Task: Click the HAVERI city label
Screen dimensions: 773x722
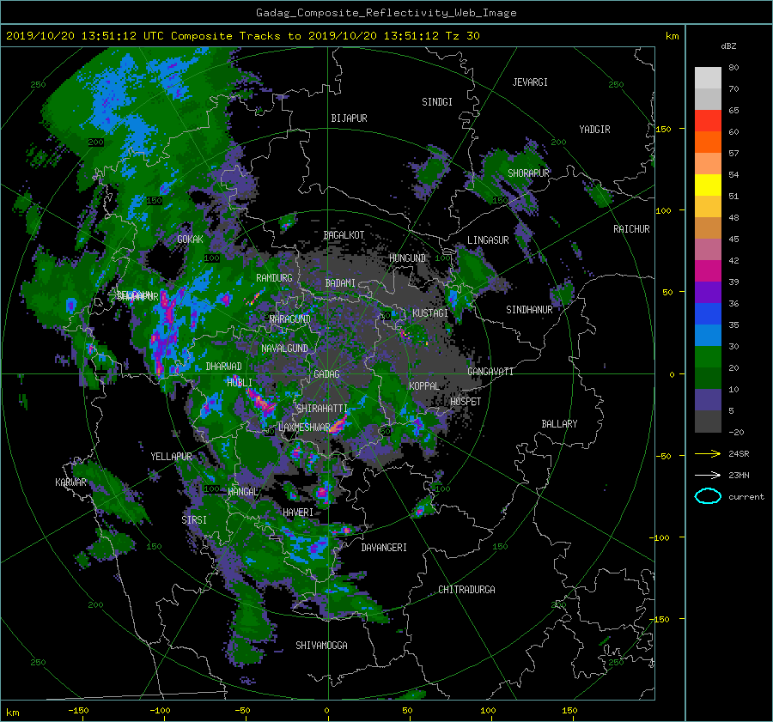Action: (x=298, y=513)
